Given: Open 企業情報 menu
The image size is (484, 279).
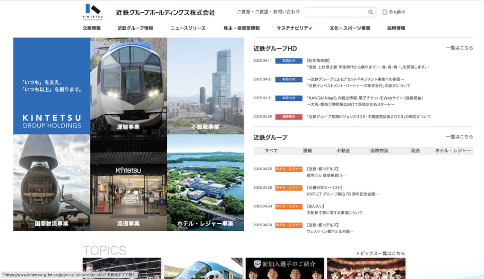Looking at the screenshot, I should pos(91,28).
